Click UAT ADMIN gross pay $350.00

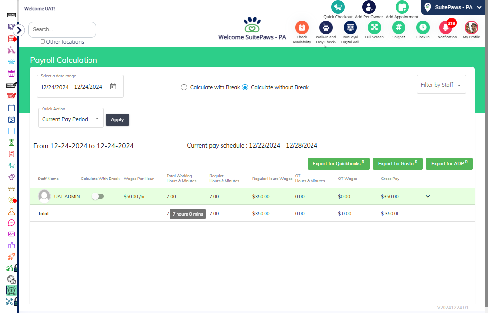[389, 197]
